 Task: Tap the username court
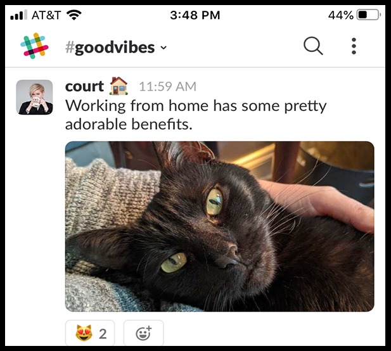[x=84, y=87]
